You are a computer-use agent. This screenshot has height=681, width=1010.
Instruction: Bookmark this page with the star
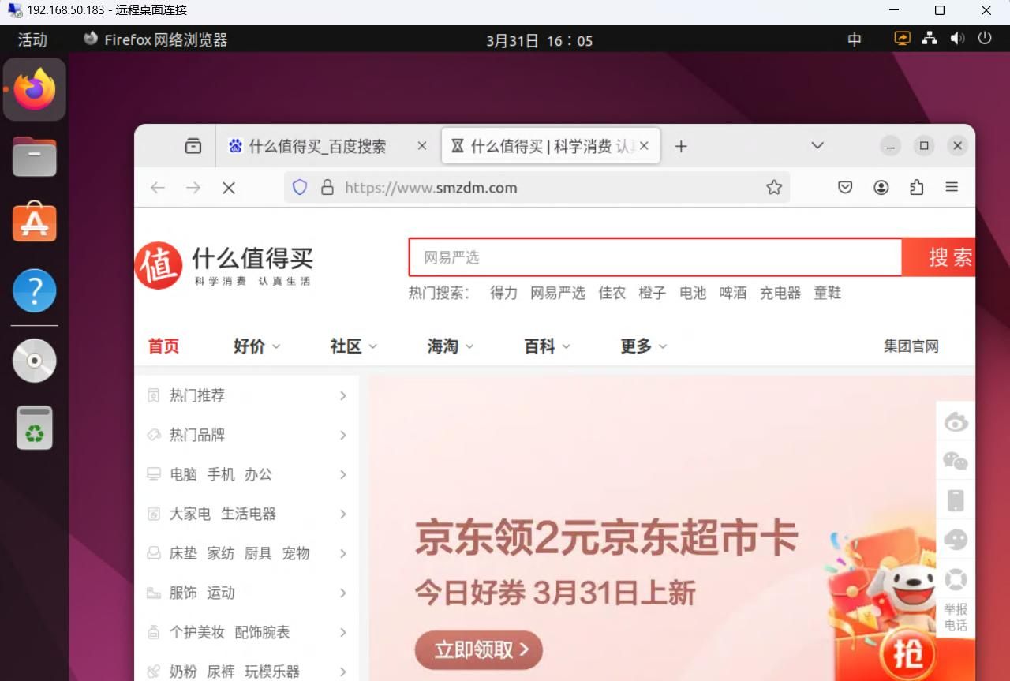[x=774, y=188]
